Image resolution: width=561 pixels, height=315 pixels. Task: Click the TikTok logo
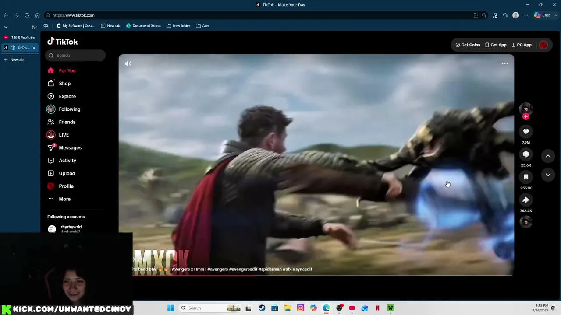click(63, 42)
